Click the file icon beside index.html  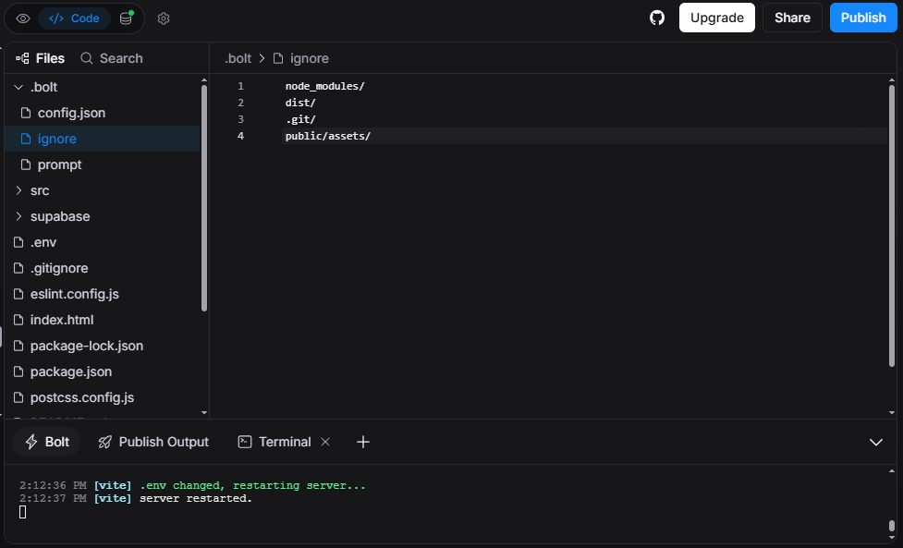click(18, 320)
